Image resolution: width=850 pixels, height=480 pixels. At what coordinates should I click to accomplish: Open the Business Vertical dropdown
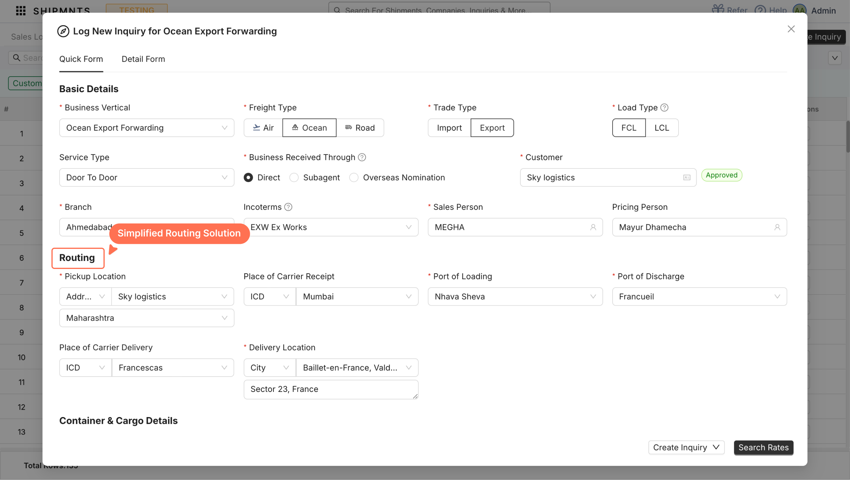[147, 128]
